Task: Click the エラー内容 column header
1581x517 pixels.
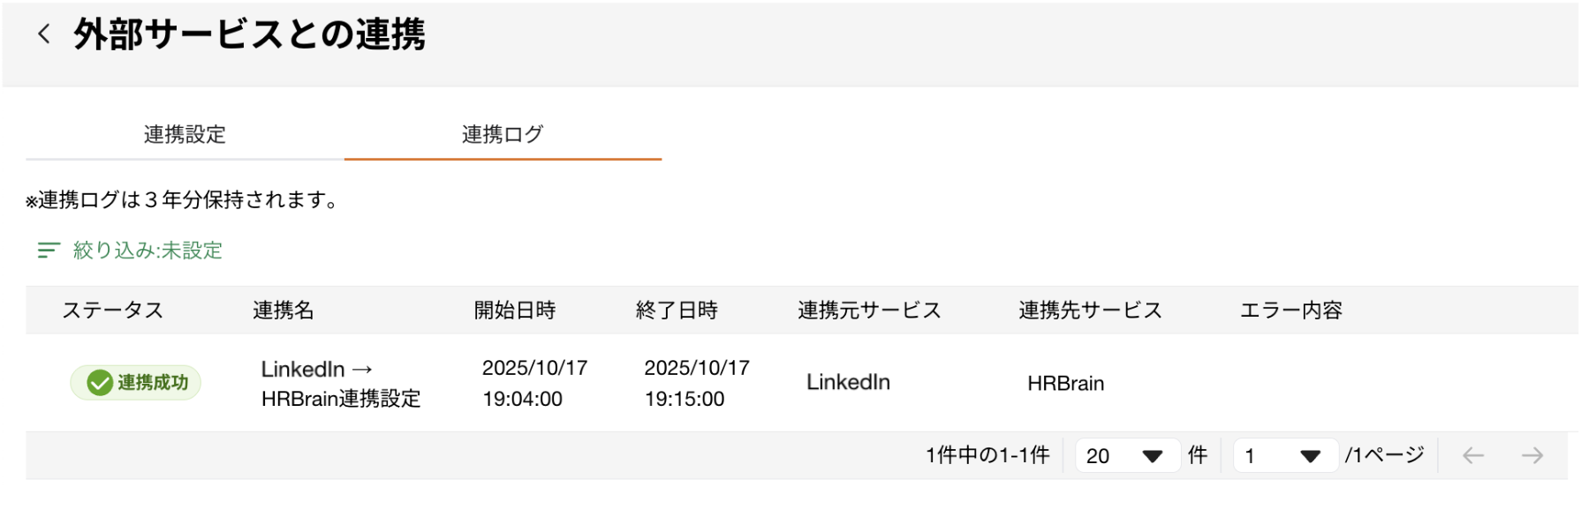Action: point(1290,311)
